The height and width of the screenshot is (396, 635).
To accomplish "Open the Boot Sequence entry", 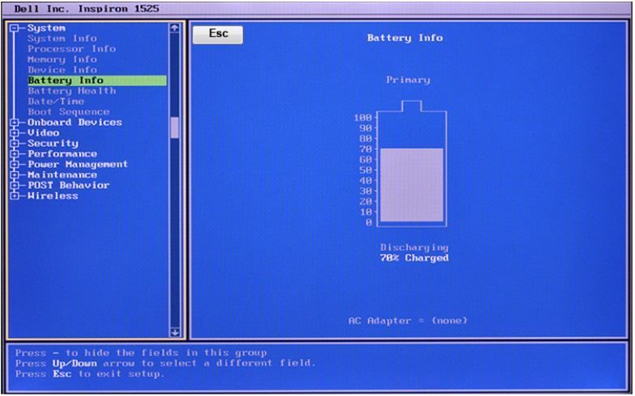I will coord(68,112).
